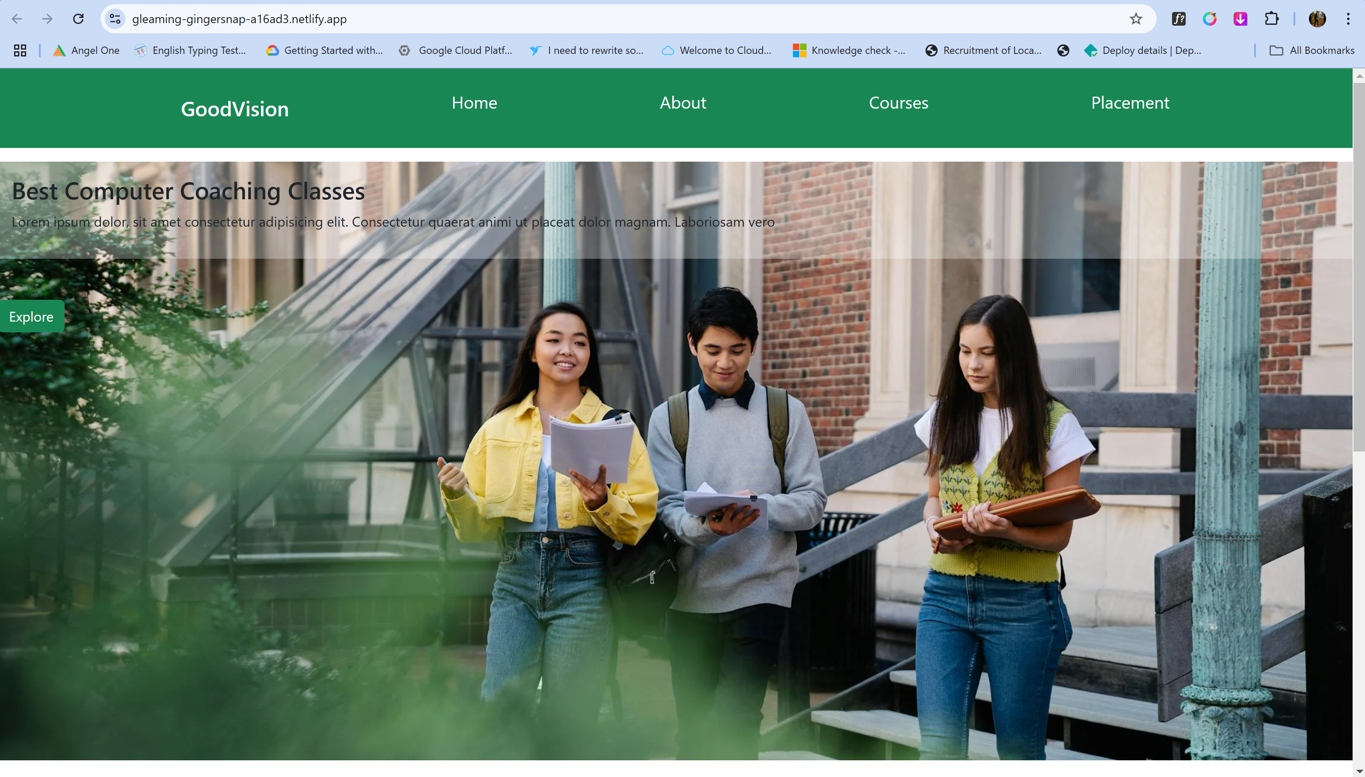Open 'I need to rewrite so...' bookmark
This screenshot has height=777, width=1365.
(x=586, y=50)
